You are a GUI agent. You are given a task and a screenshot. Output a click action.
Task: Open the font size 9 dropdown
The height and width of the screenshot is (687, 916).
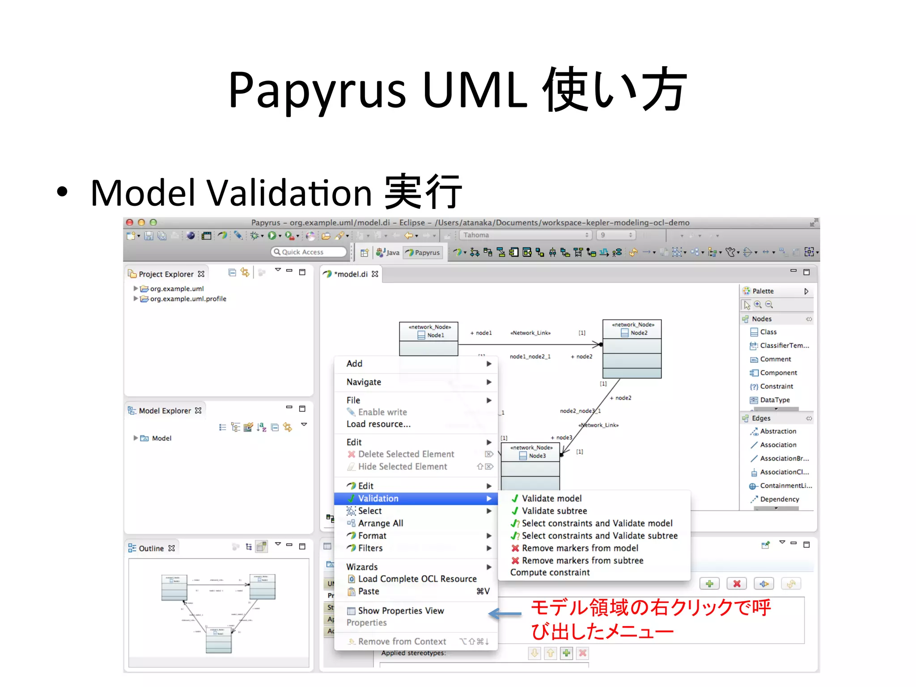(616, 235)
